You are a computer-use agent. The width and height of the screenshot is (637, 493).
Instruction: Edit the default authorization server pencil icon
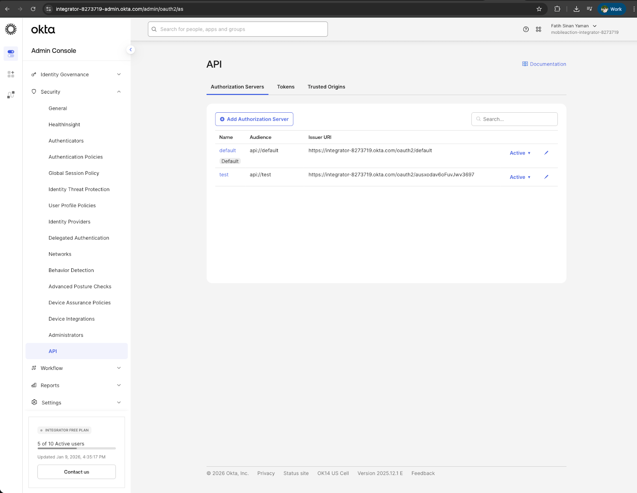546,153
